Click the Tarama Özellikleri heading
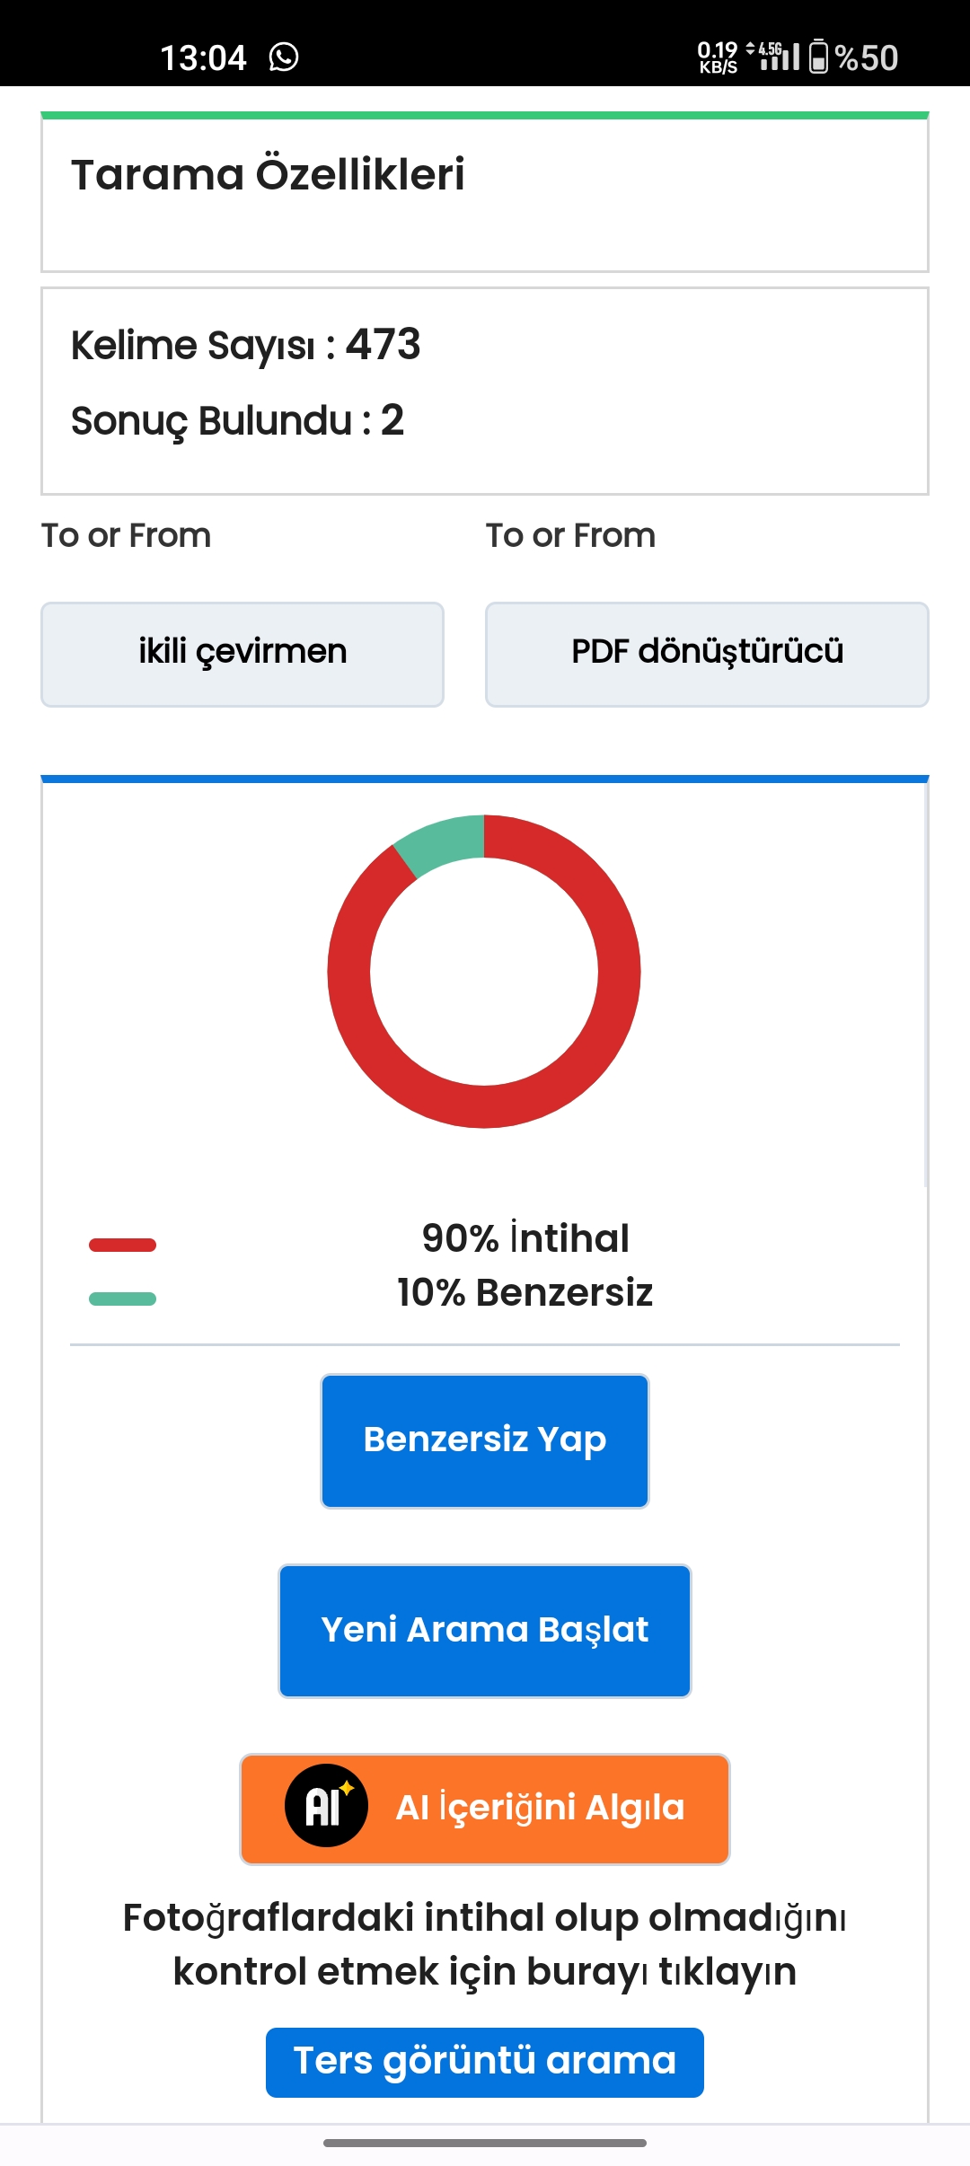This screenshot has width=970, height=2166. [268, 175]
